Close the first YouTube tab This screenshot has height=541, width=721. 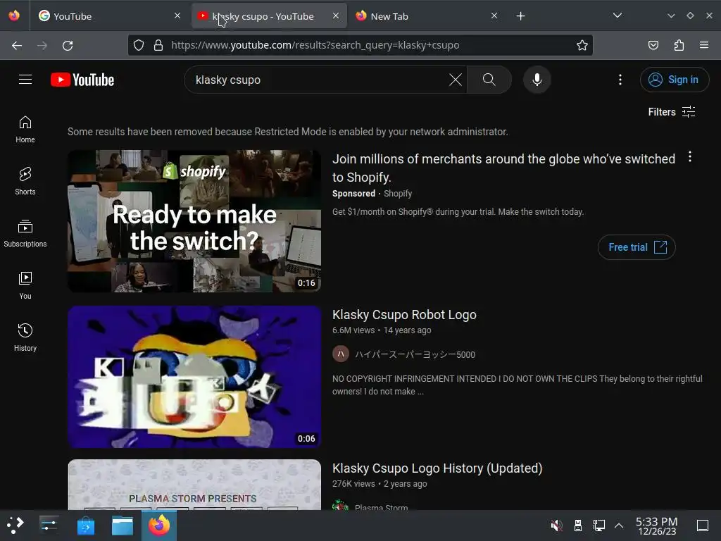tap(177, 15)
